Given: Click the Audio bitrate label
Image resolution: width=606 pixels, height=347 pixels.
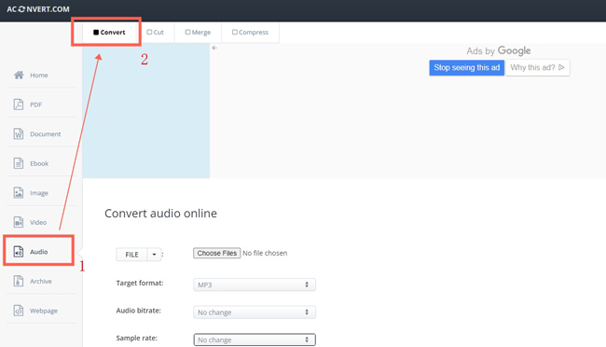Looking at the screenshot, I should point(138,311).
